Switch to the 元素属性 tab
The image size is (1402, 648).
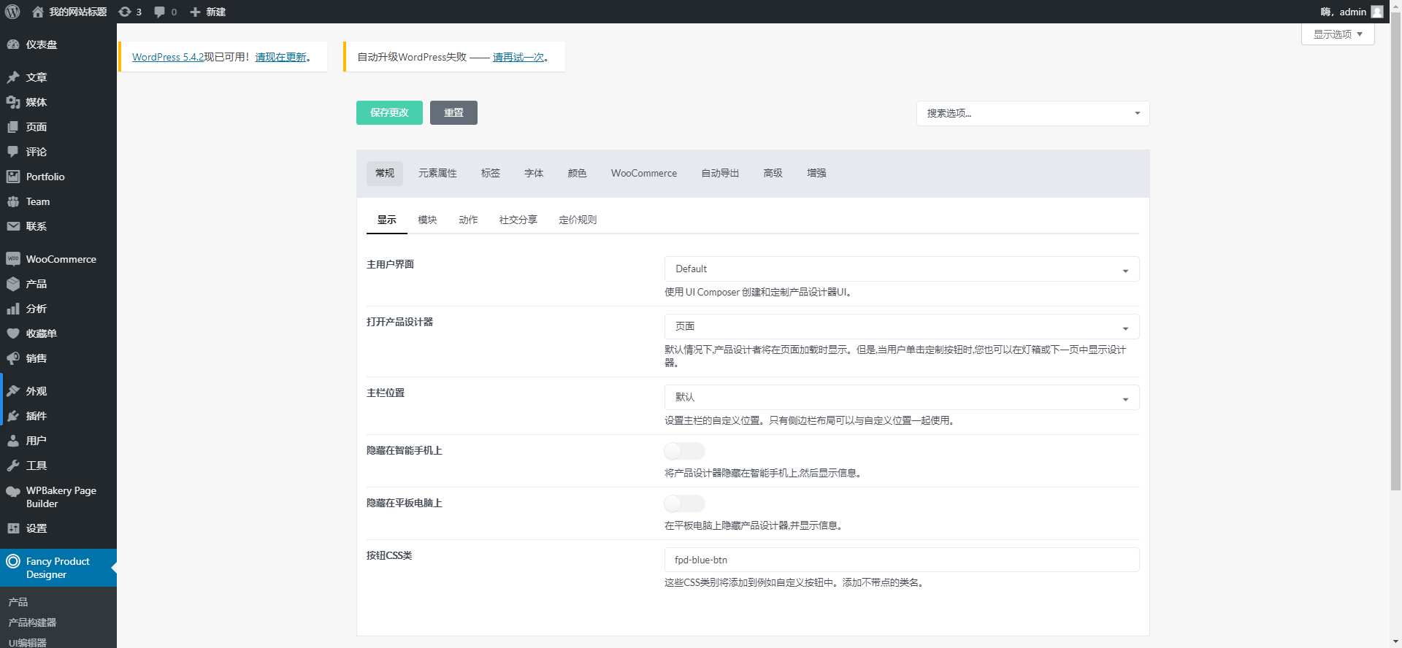[x=437, y=174]
